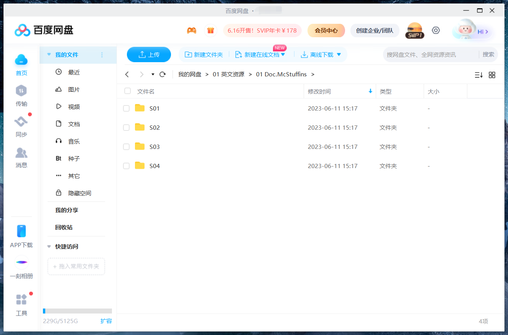Screen dimensions: 508x335
Task: Open the 最近 recent files section
Action: click(x=73, y=72)
